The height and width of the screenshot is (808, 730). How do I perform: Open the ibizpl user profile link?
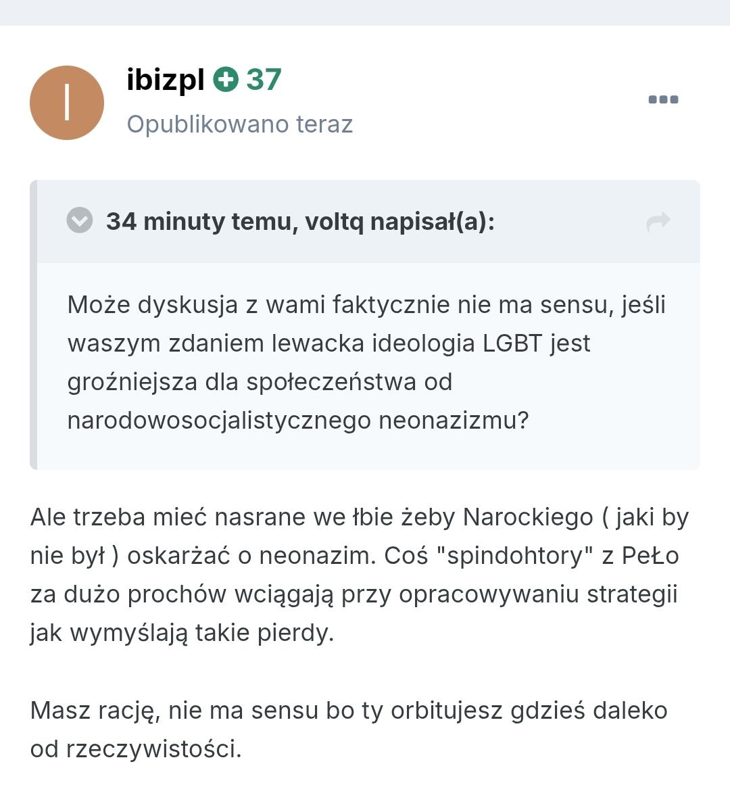(165, 80)
